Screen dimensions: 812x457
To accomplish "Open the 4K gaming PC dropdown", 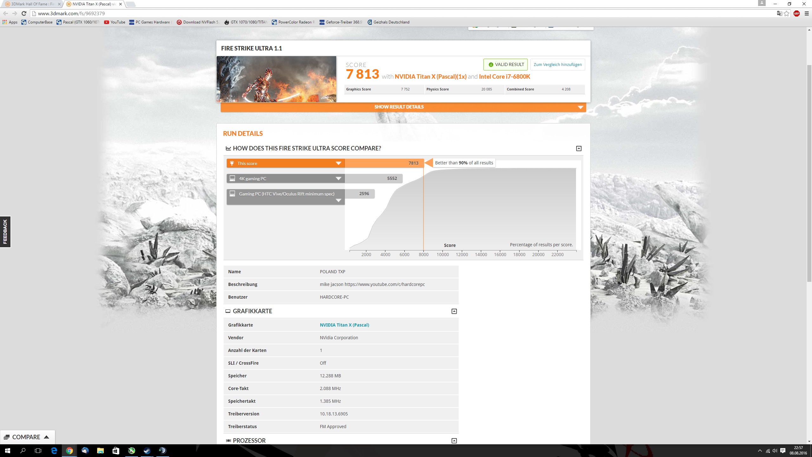I will (338, 178).
